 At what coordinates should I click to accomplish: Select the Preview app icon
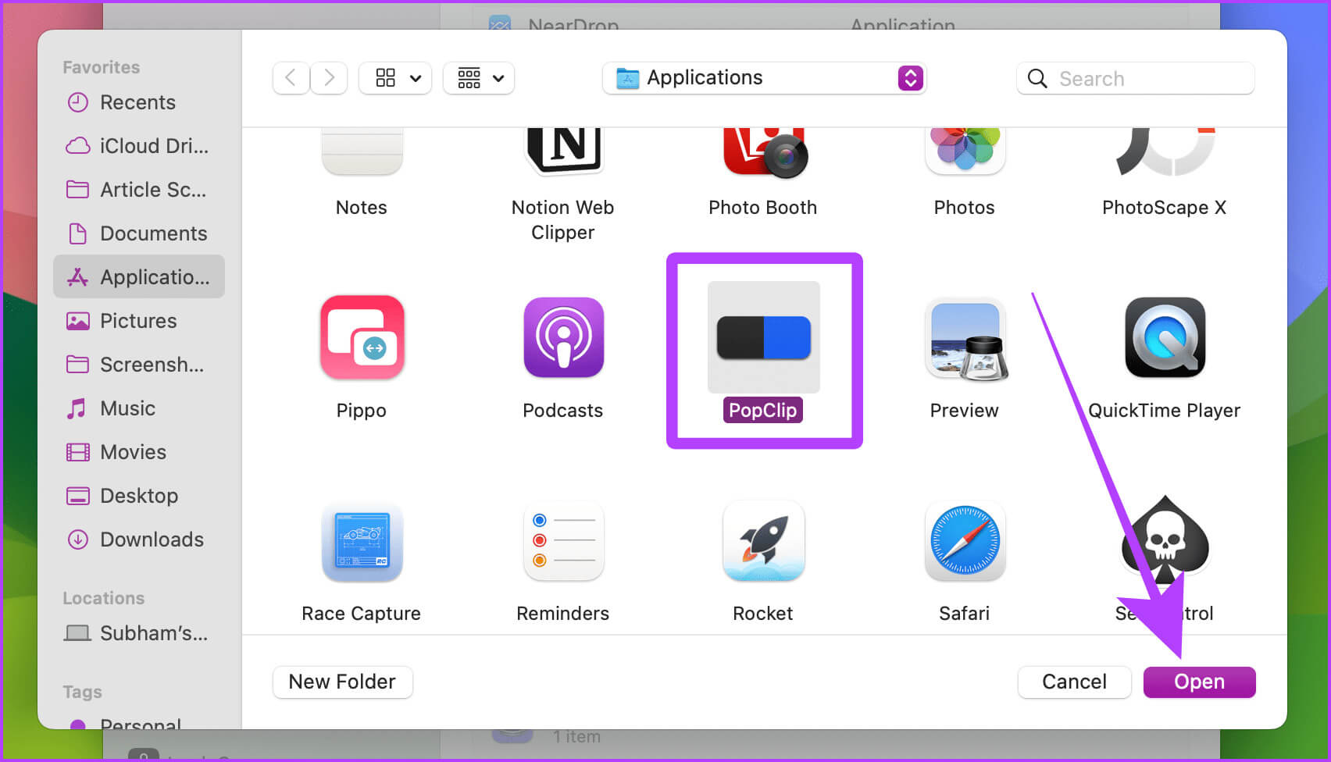965,339
